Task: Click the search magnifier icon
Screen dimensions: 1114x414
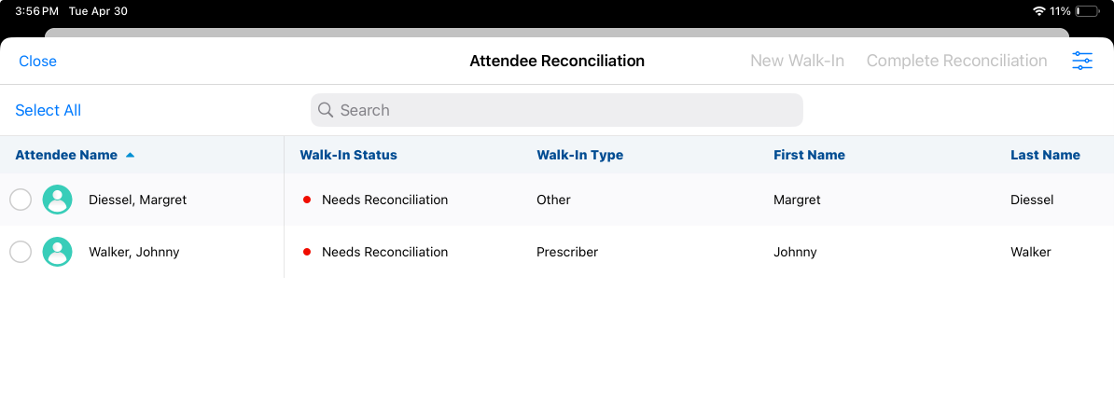Action: pos(326,110)
